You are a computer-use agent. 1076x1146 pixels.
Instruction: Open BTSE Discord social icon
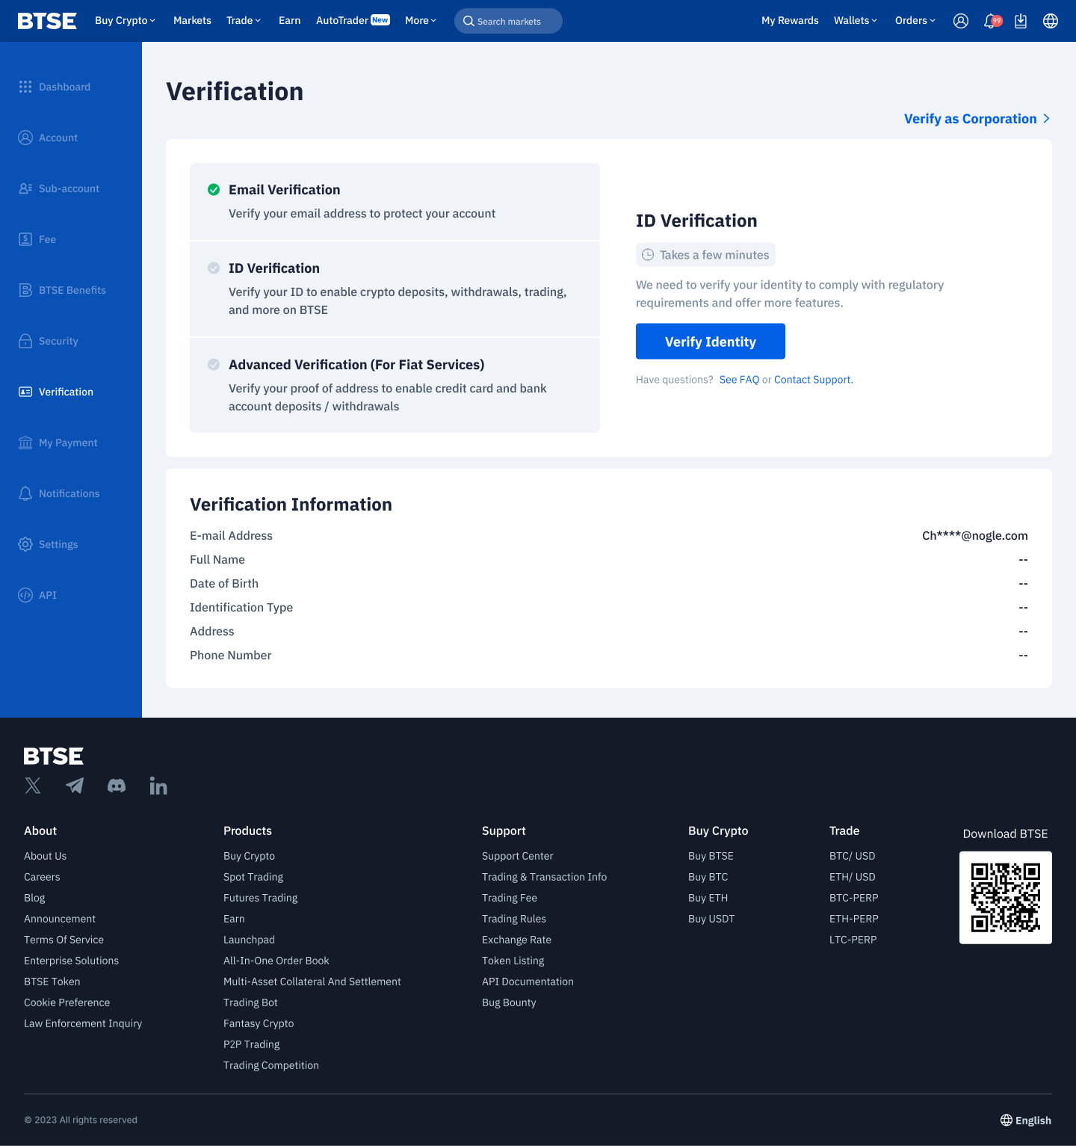pyautogui.click(x=117, y=786)
